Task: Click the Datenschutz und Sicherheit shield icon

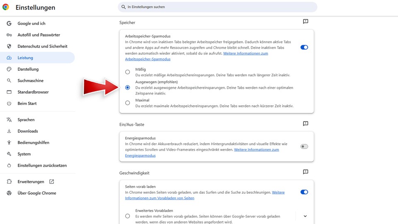Action: coord(9,46)
